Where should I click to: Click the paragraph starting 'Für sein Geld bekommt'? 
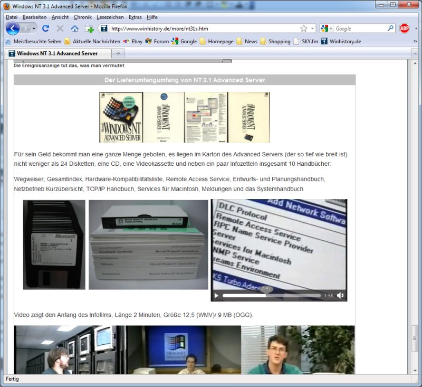tap(181, 159)
